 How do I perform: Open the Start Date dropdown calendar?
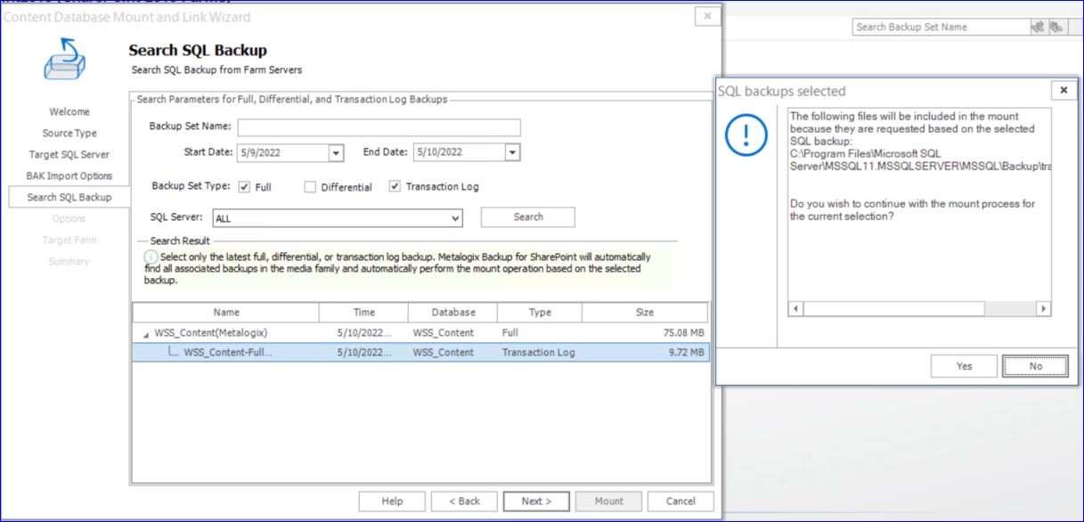click(336, 153)
